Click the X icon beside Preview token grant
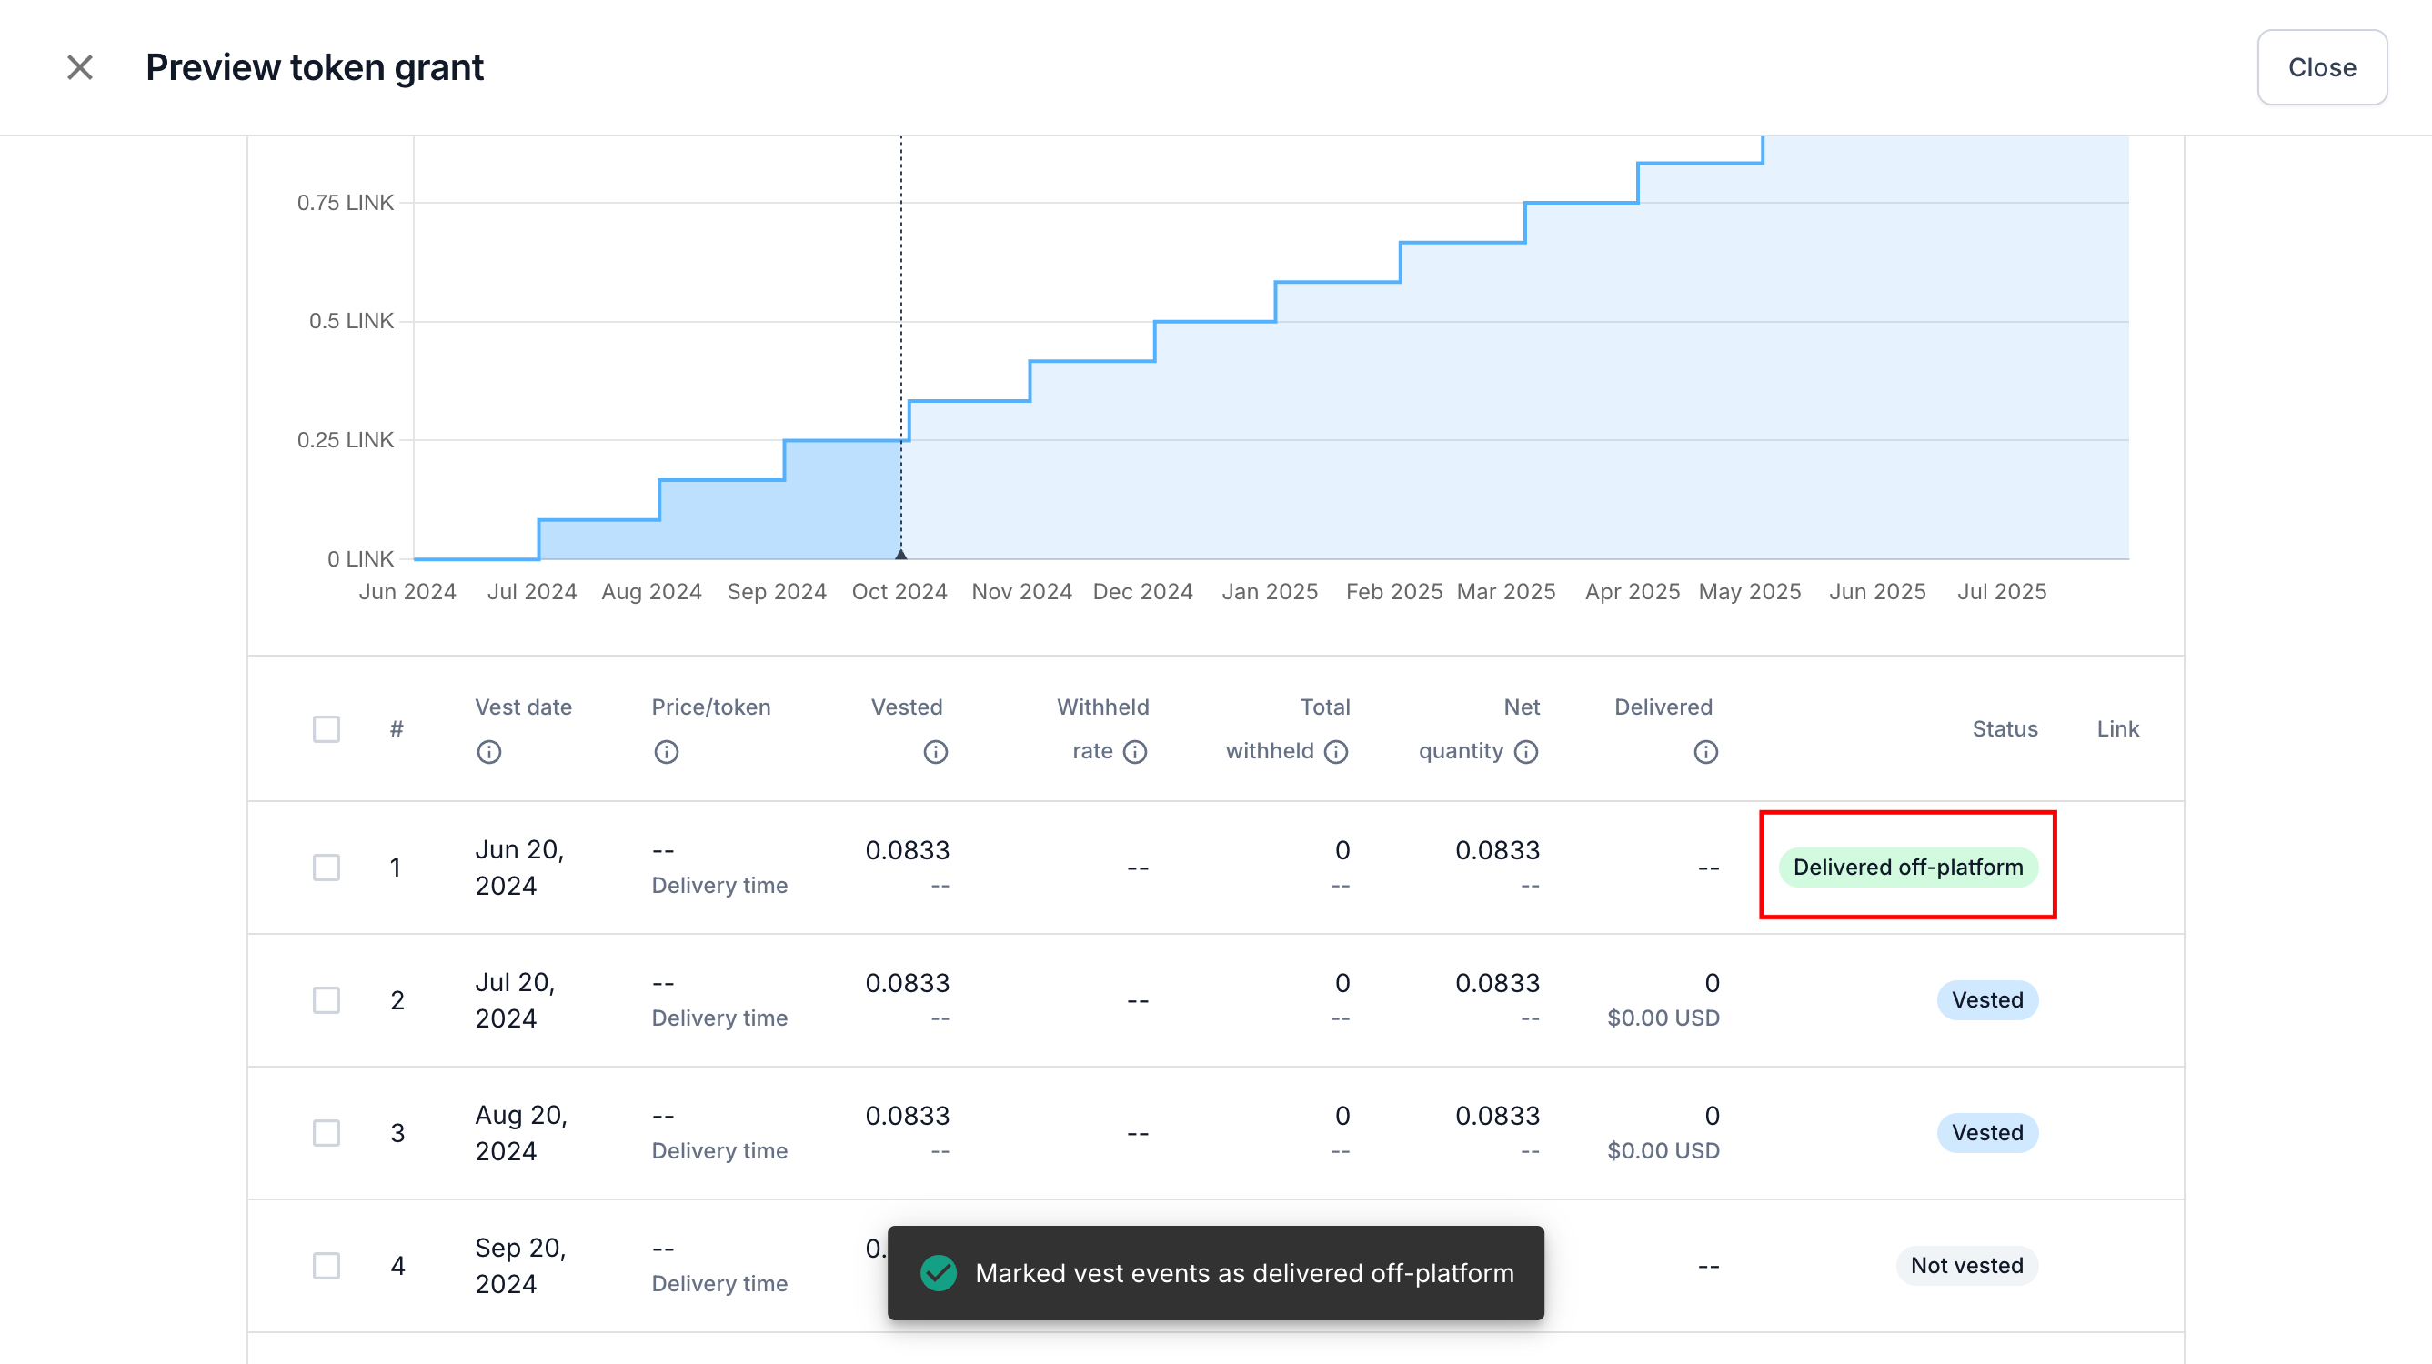 [x=80, y=67]
